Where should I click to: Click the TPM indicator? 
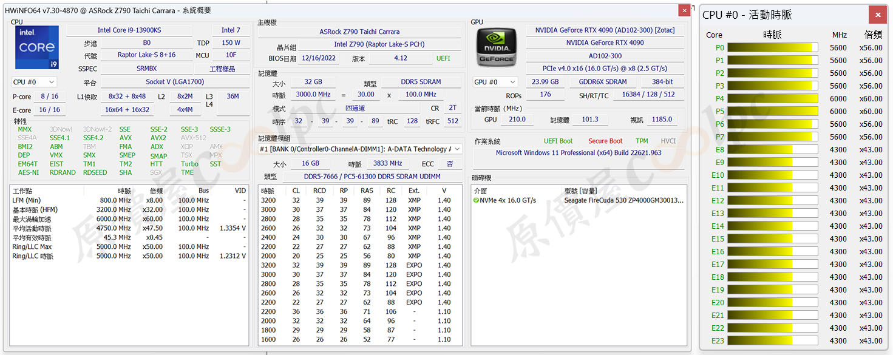click(x=642, y=141)
